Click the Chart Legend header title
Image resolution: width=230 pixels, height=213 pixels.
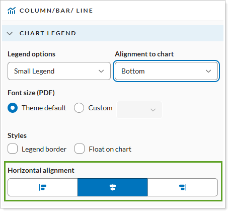click(48, 33)
